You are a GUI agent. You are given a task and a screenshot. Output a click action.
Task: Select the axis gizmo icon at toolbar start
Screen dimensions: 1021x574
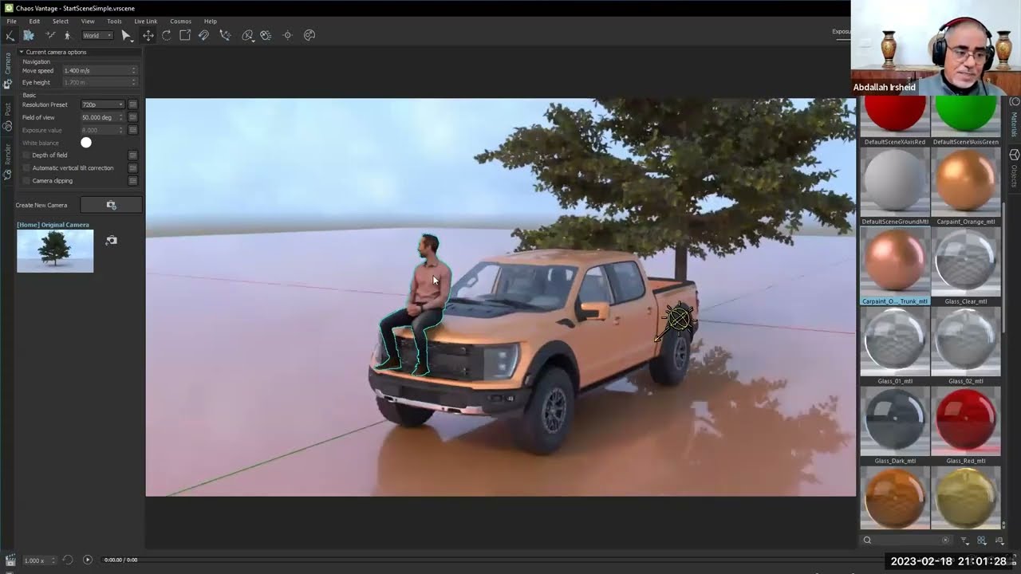pos(10,35)
